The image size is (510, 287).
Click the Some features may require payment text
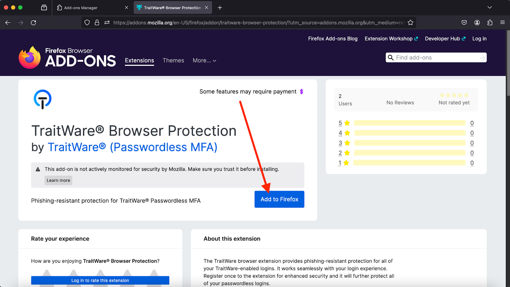click(248, 92)
